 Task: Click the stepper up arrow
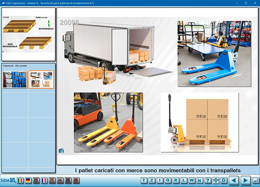216,179
